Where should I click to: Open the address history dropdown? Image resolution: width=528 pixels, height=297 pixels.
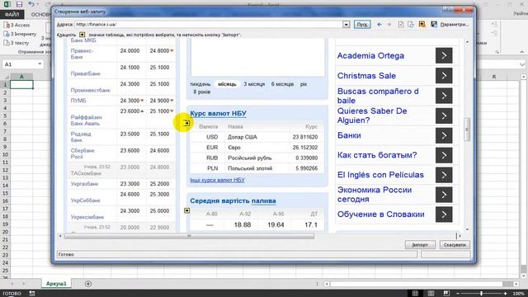click(x=346, y=24)
